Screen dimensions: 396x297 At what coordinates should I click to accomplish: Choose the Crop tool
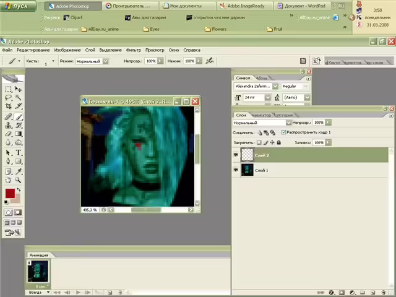click(8, 106)
